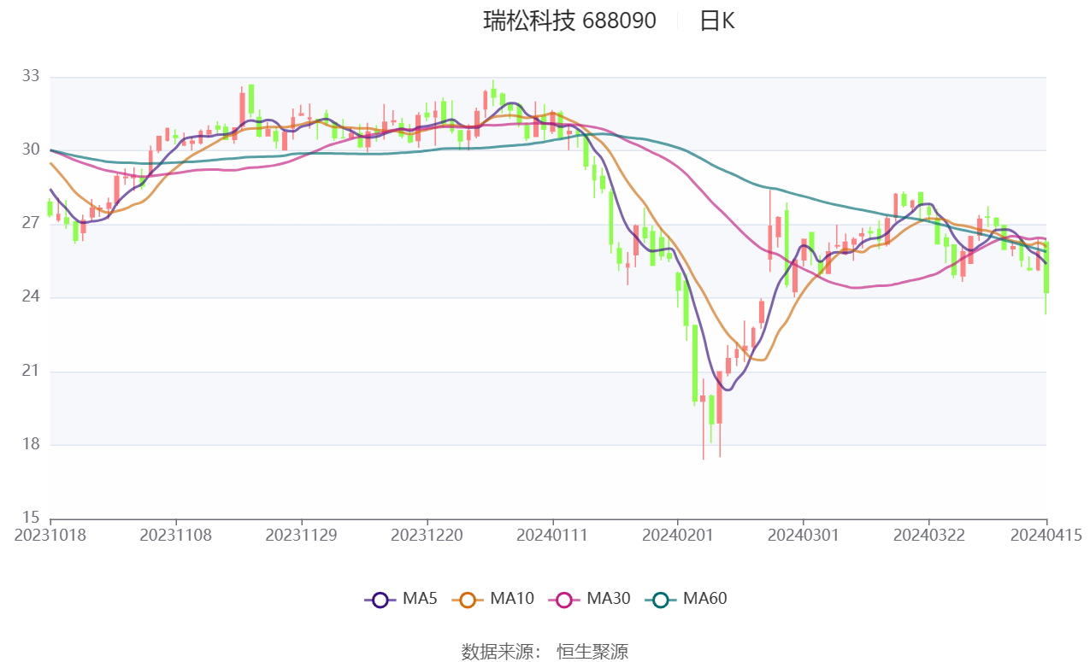Viewport: 1090px width, 662px height.
Task: Select the 20240415 date axis label
Action: point(1046,536)
